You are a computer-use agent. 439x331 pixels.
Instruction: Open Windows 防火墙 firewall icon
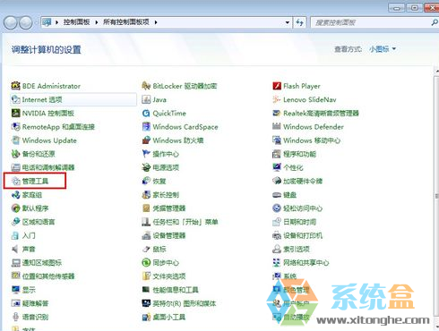(146, 140)
